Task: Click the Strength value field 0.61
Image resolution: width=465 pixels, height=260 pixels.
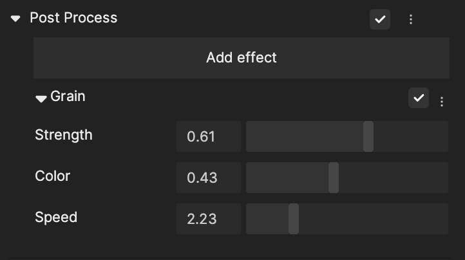Action: (209, 136)
